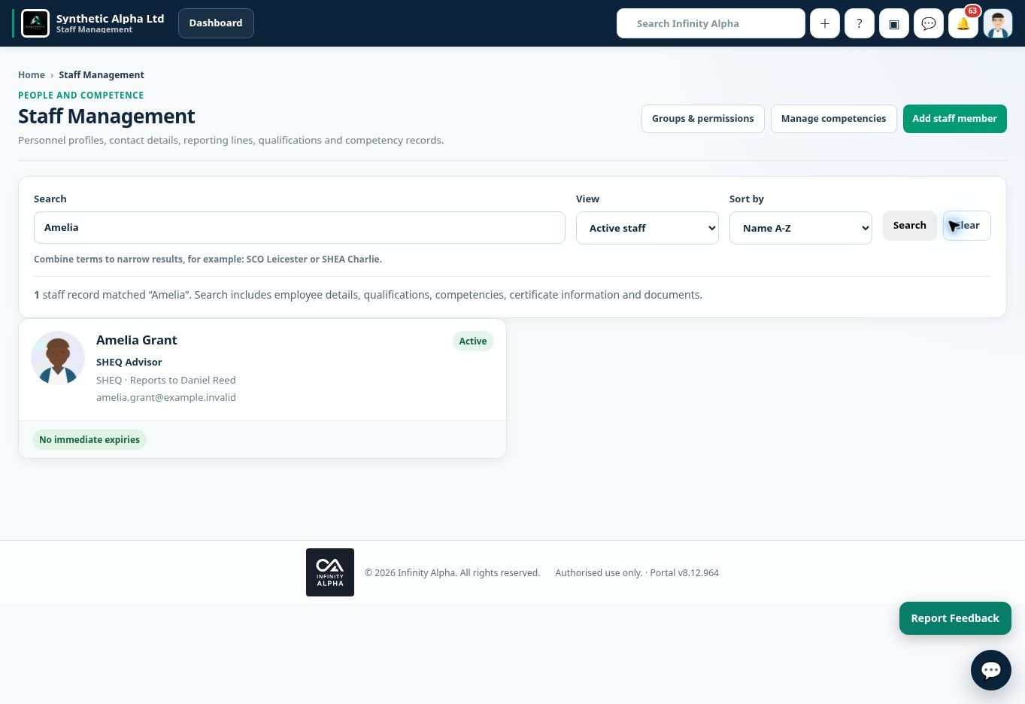The image size is (1025, 704).
Task: Run the staff Search button
Action: [x=910, y=226]
